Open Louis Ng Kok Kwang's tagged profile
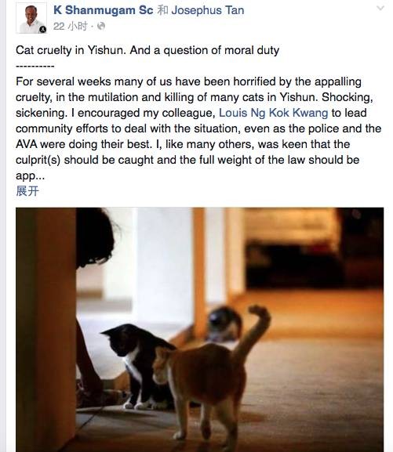This screenshot has height=452, width=393. [x=273, y=113]
